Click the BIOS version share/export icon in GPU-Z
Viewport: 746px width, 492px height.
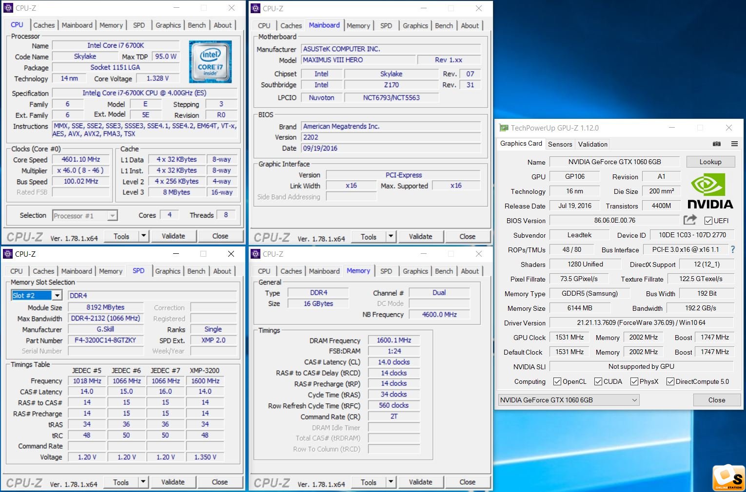(x=690, y=220)
